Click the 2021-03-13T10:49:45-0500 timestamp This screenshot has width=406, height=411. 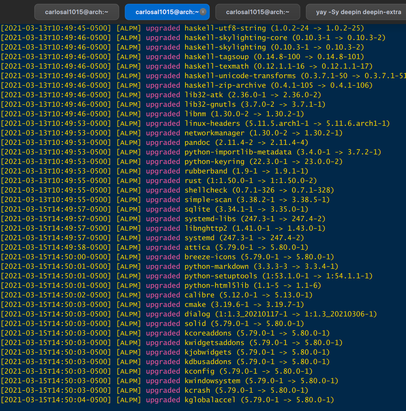tap(56, 28)
